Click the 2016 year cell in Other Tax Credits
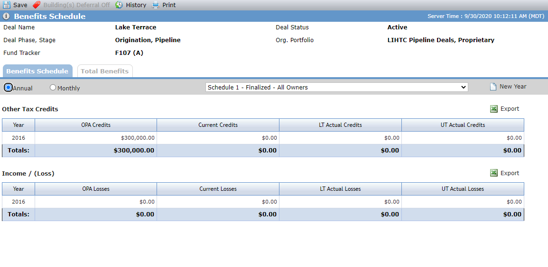548x267 pixels. coord(19,138)
